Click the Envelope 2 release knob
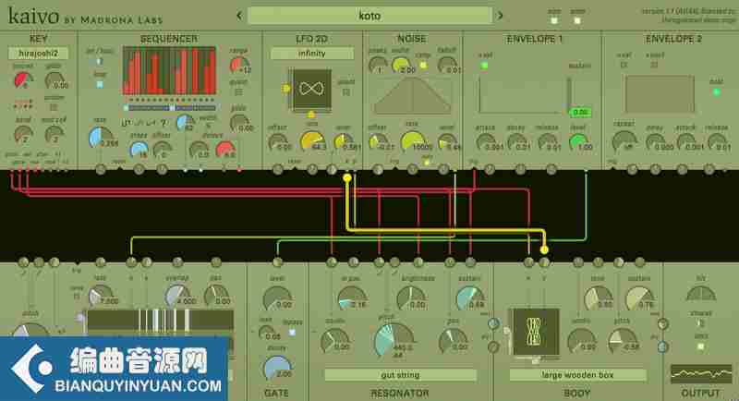The image size is (739, 401). tap(717, 142)
